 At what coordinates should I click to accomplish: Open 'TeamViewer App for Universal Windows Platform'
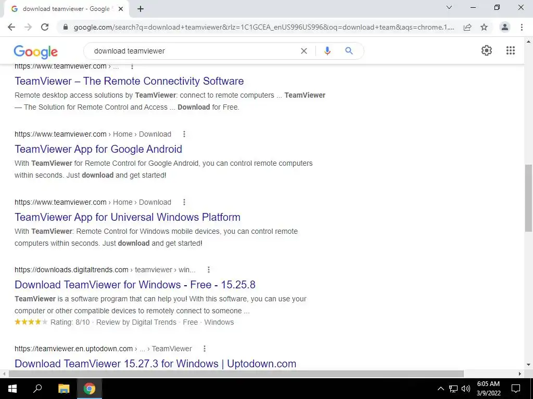click(x=128, y=217)
